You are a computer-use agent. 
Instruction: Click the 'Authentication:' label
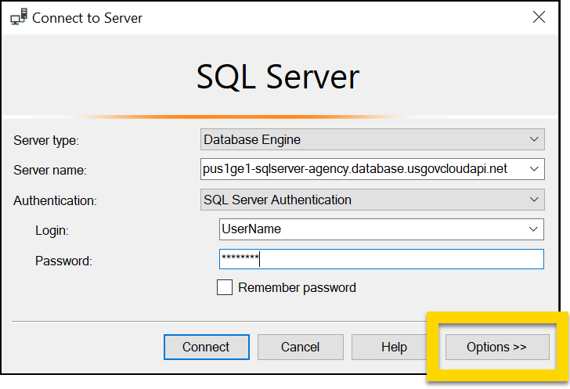(x=55, y=201)
